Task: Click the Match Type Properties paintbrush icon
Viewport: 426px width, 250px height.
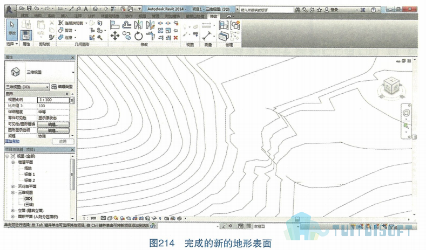Action: (x=52, y=37)
